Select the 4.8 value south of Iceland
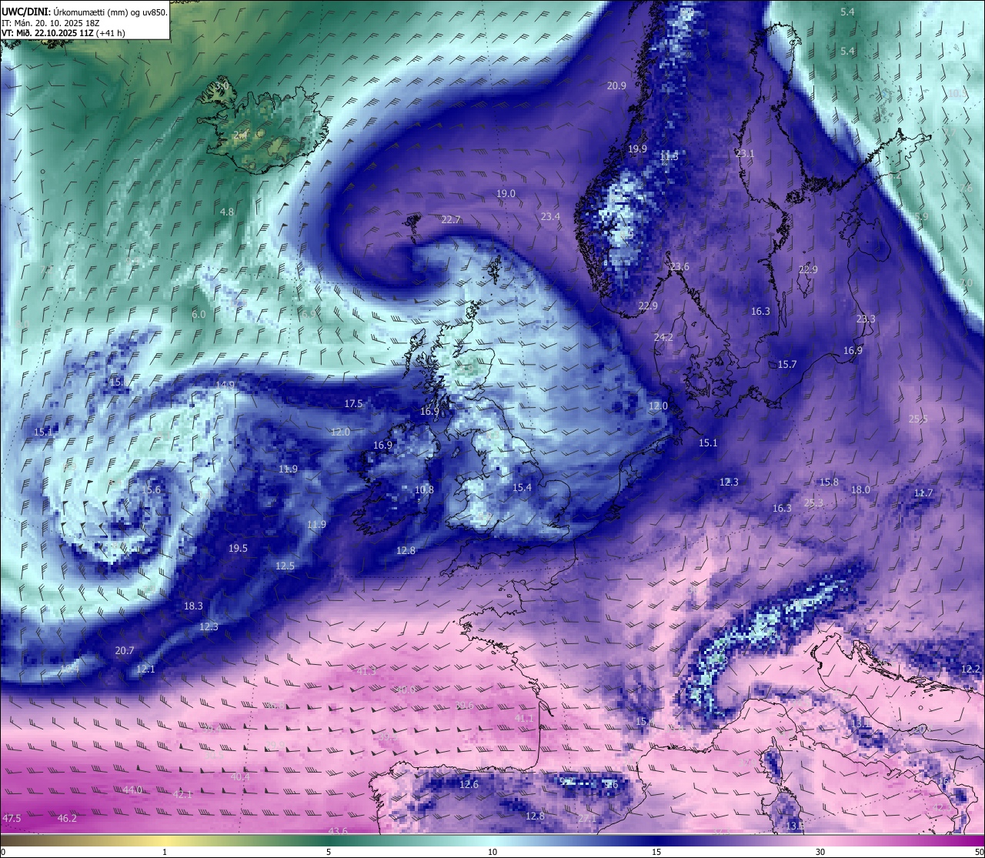 coord(227,212)
